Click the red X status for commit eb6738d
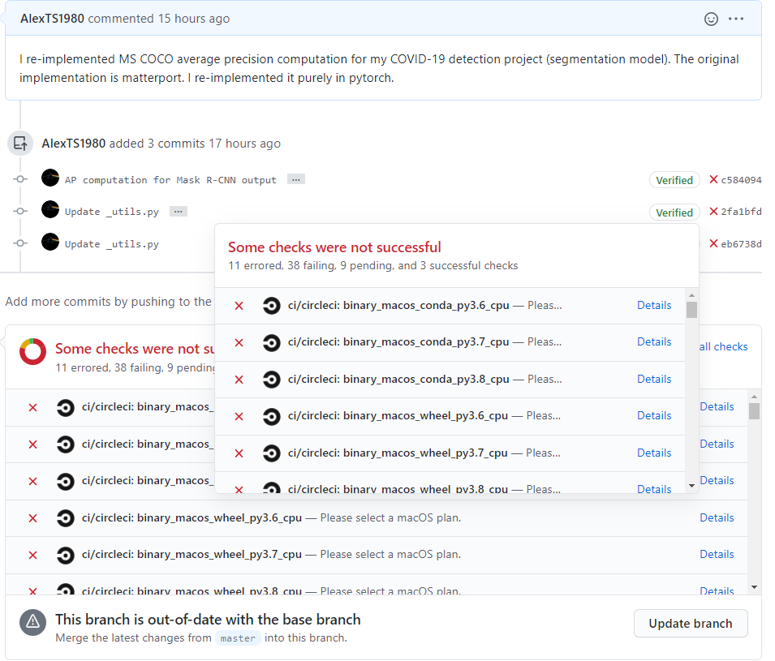 point(713,243)
